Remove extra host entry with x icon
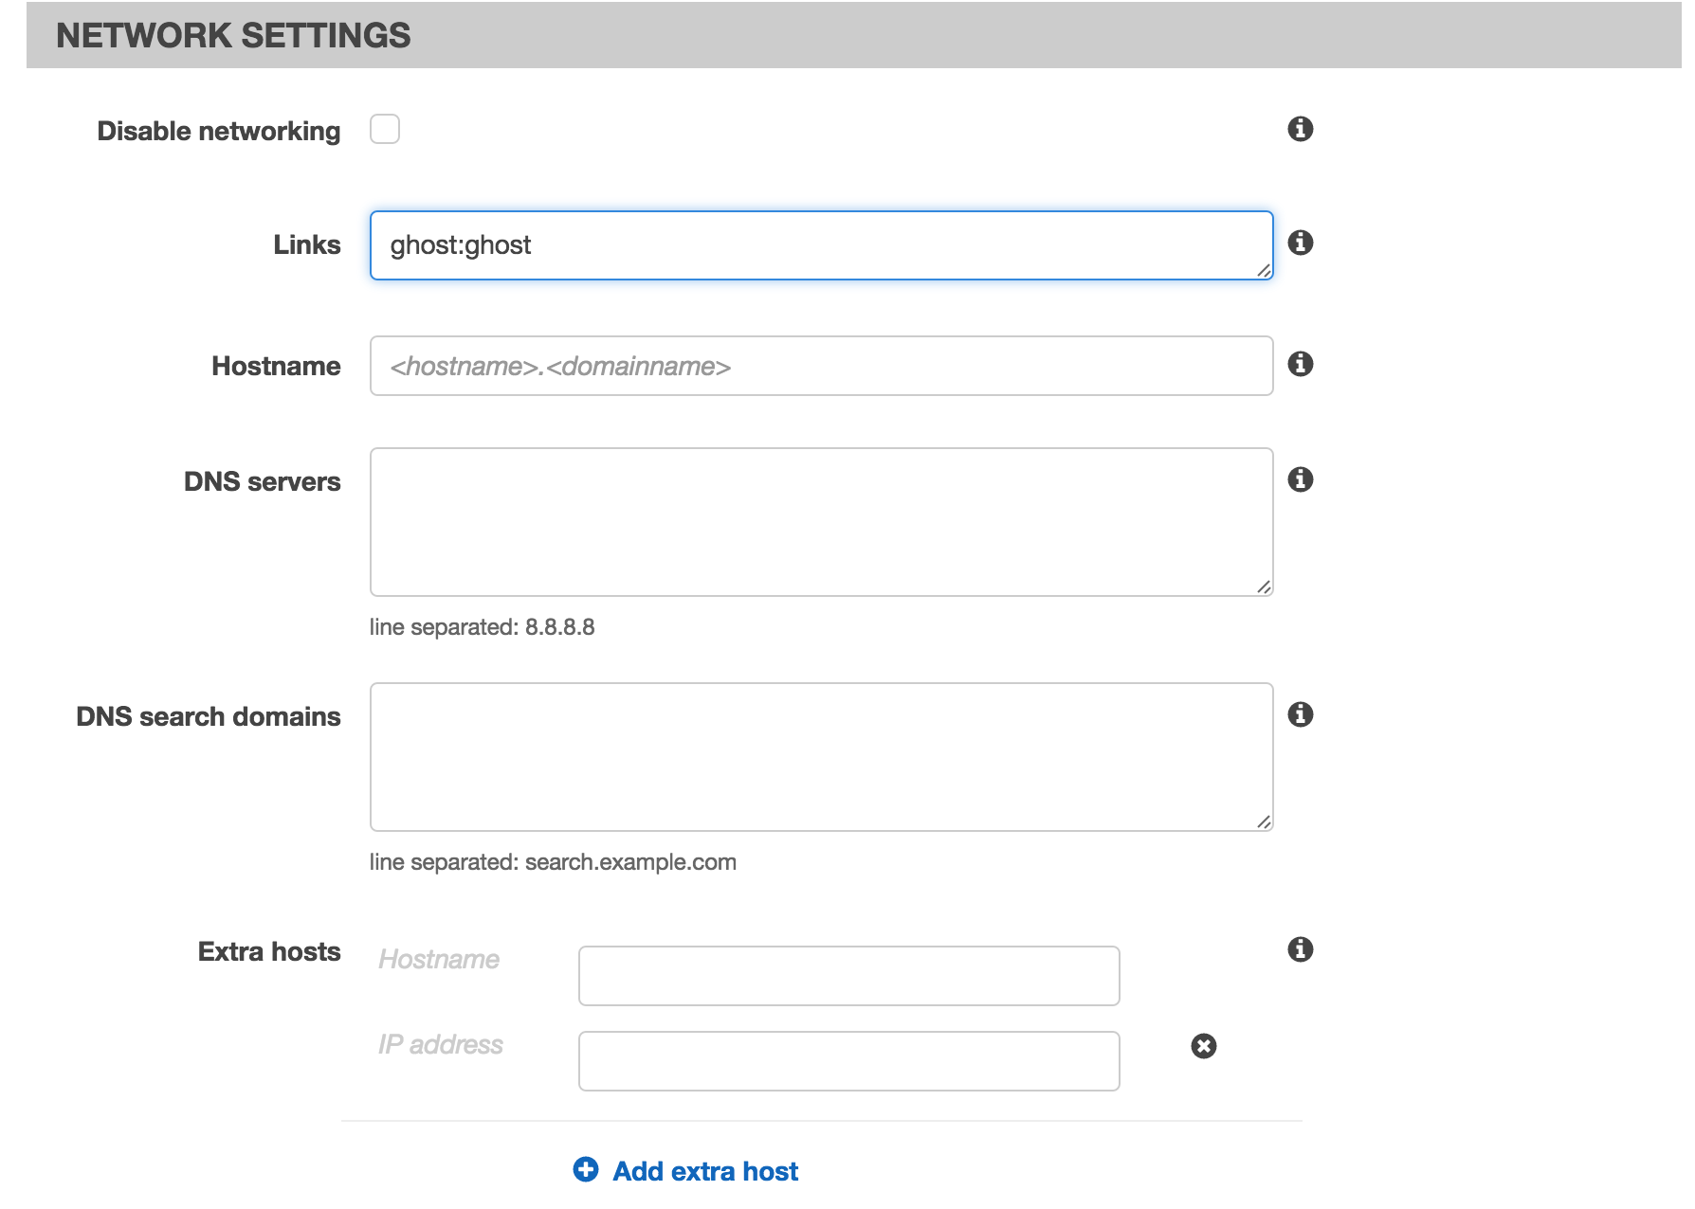 (x=1204, y=1046)
